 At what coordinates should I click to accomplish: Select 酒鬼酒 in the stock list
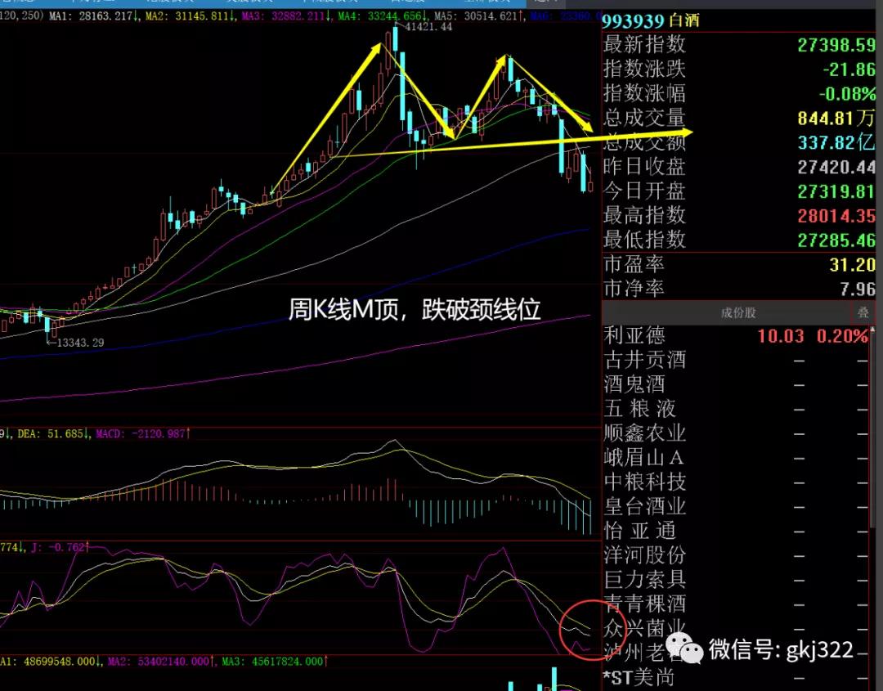click(x=634, y=384)
